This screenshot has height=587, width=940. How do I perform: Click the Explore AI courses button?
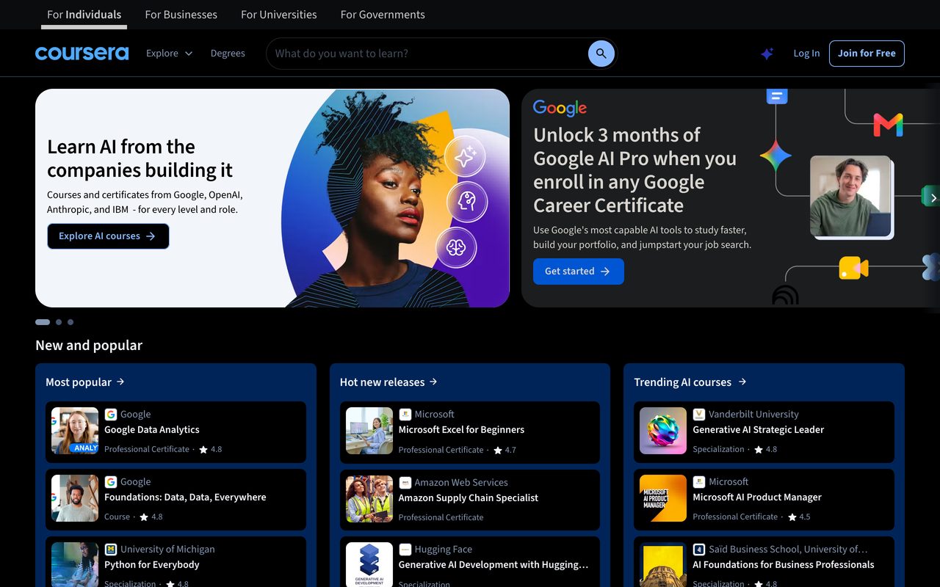click(x=108, y=236)
